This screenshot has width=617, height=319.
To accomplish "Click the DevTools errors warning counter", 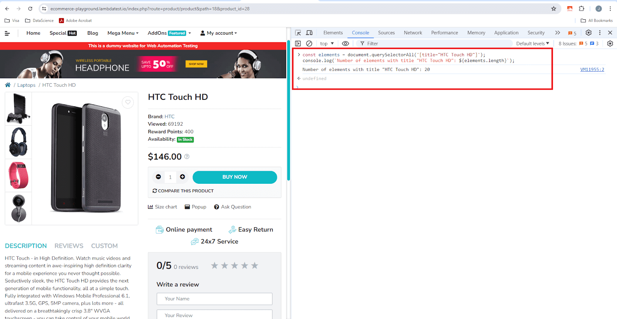I will tap(572, 33).
